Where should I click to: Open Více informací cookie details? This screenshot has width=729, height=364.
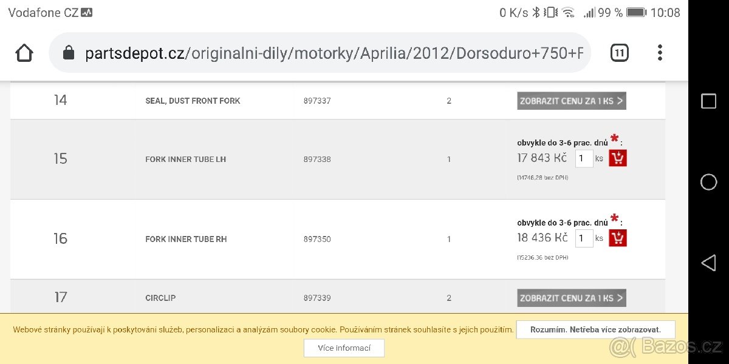[x=344, y=348]
